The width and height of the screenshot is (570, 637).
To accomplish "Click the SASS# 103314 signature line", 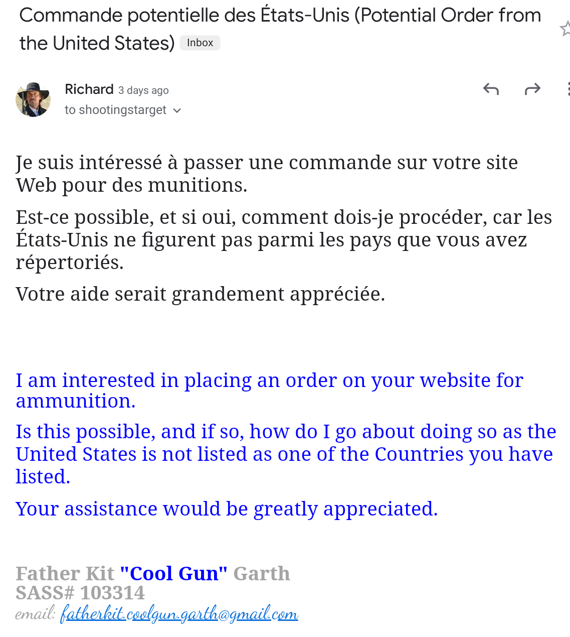I will (80, 593).
